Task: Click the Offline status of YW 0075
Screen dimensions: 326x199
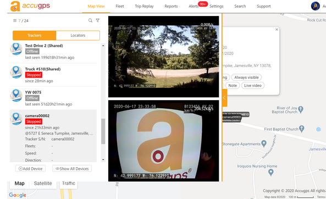Action: [32, 98]
